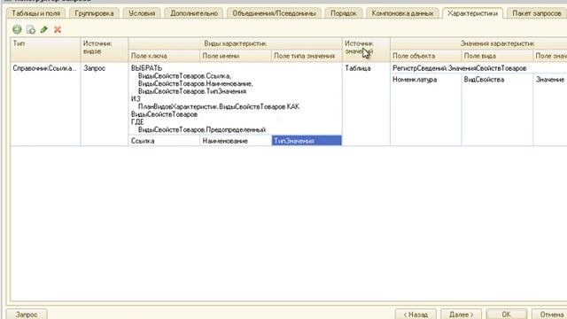Select the Таблица value source cell
567x319 pixels.
[x=366, y=105]
